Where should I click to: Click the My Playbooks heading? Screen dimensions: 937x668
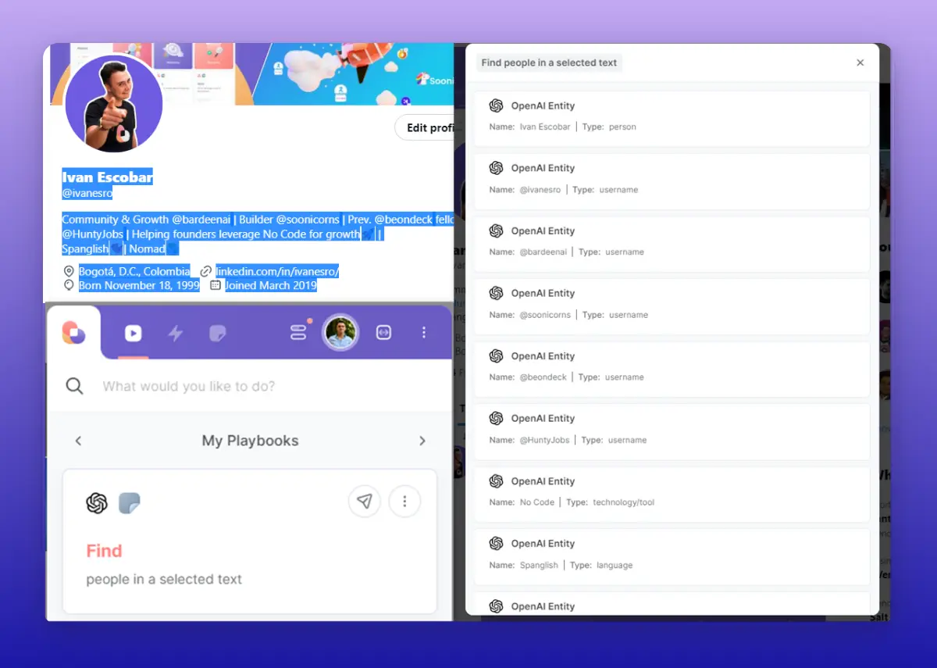250,441
